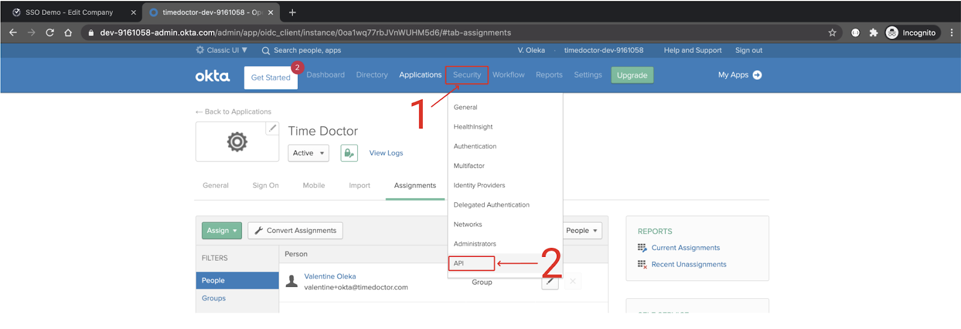Select Networks in Security menu

pyautogui.click(x=505, y=225)
